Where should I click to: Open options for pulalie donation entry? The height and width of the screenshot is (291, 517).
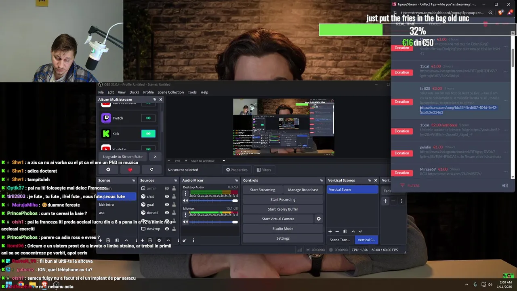[x=505, y=152]
